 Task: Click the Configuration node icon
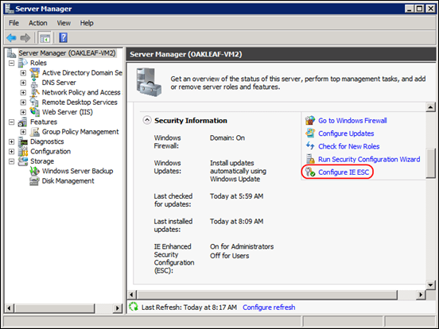[x=23, y=152]
